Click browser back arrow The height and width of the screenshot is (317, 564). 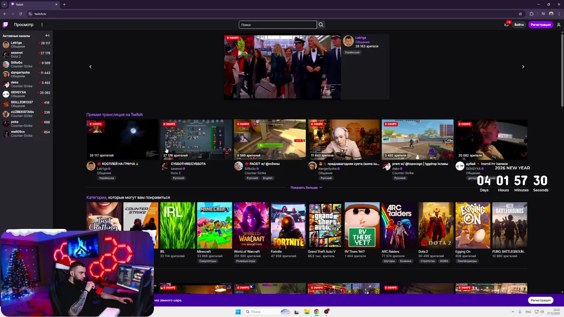coord(5,14)
